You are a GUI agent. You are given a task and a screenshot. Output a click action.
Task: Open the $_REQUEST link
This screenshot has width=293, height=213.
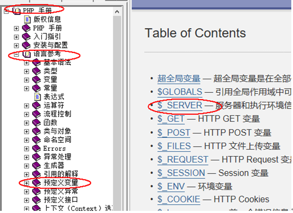(x=183, y=160)
